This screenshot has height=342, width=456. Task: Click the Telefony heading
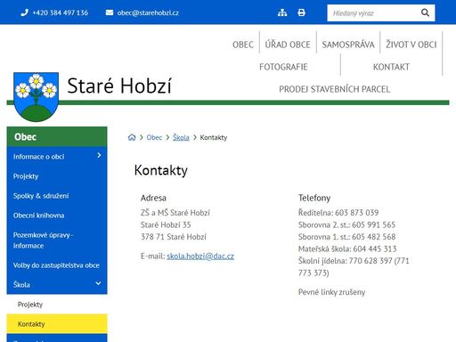[314, 198]
